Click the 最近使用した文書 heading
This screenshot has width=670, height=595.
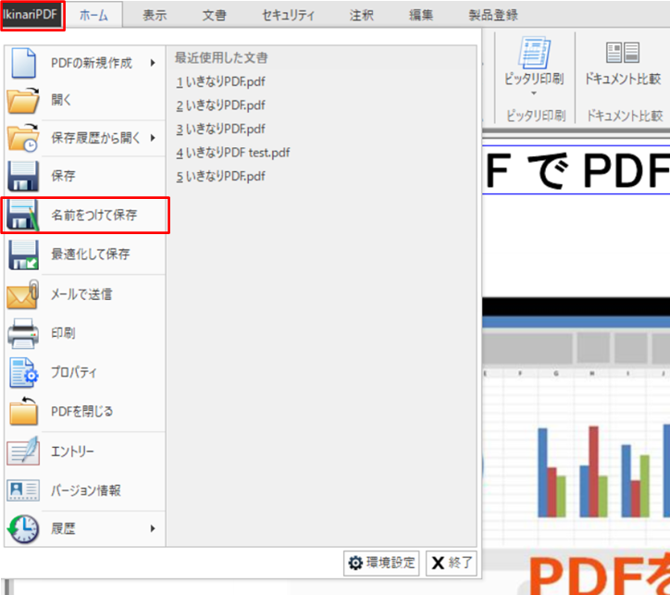[x=221, y=57]
